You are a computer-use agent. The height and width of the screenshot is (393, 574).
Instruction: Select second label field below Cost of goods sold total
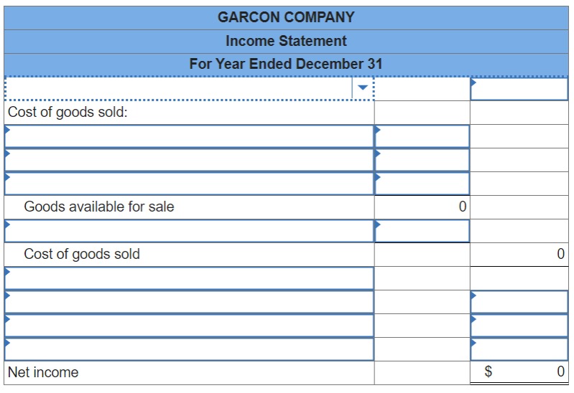pyautogui.click(x=189, y=302)
